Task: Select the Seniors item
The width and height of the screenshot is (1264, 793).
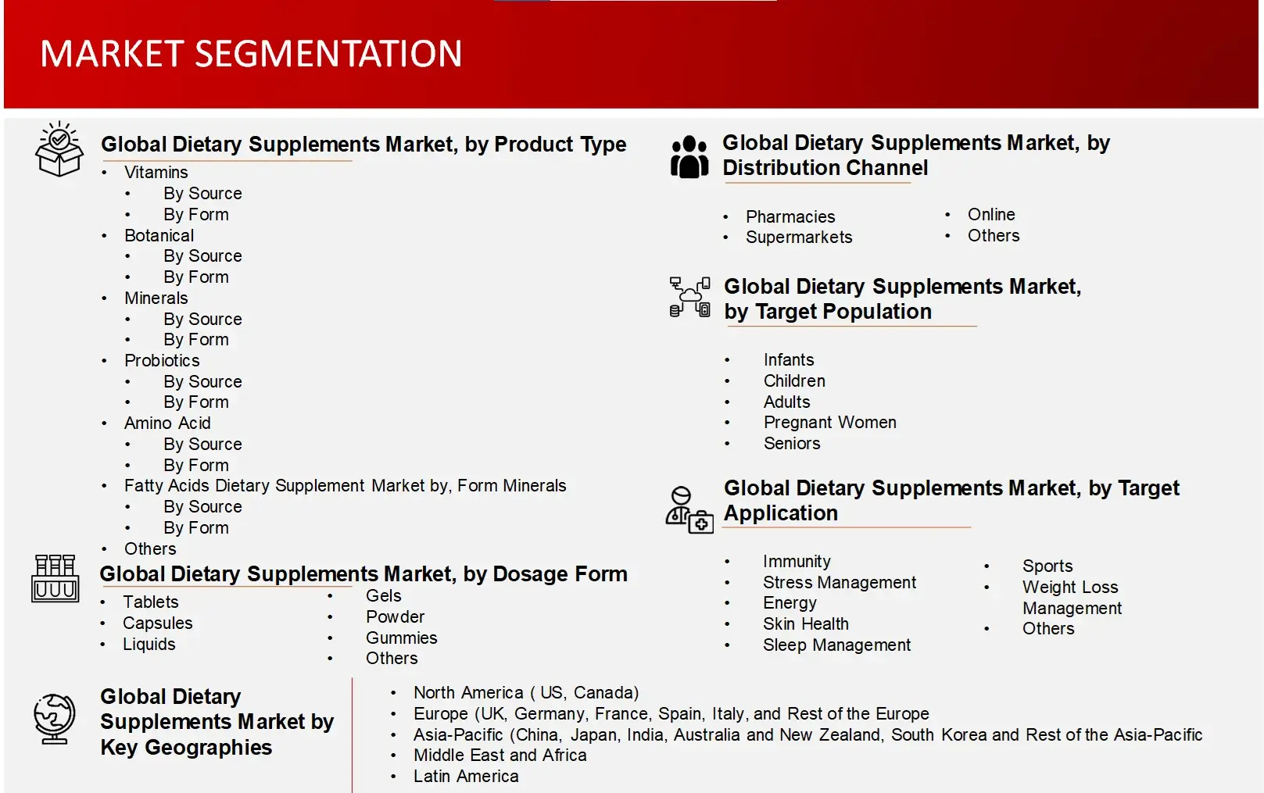Action: (793, 444)
